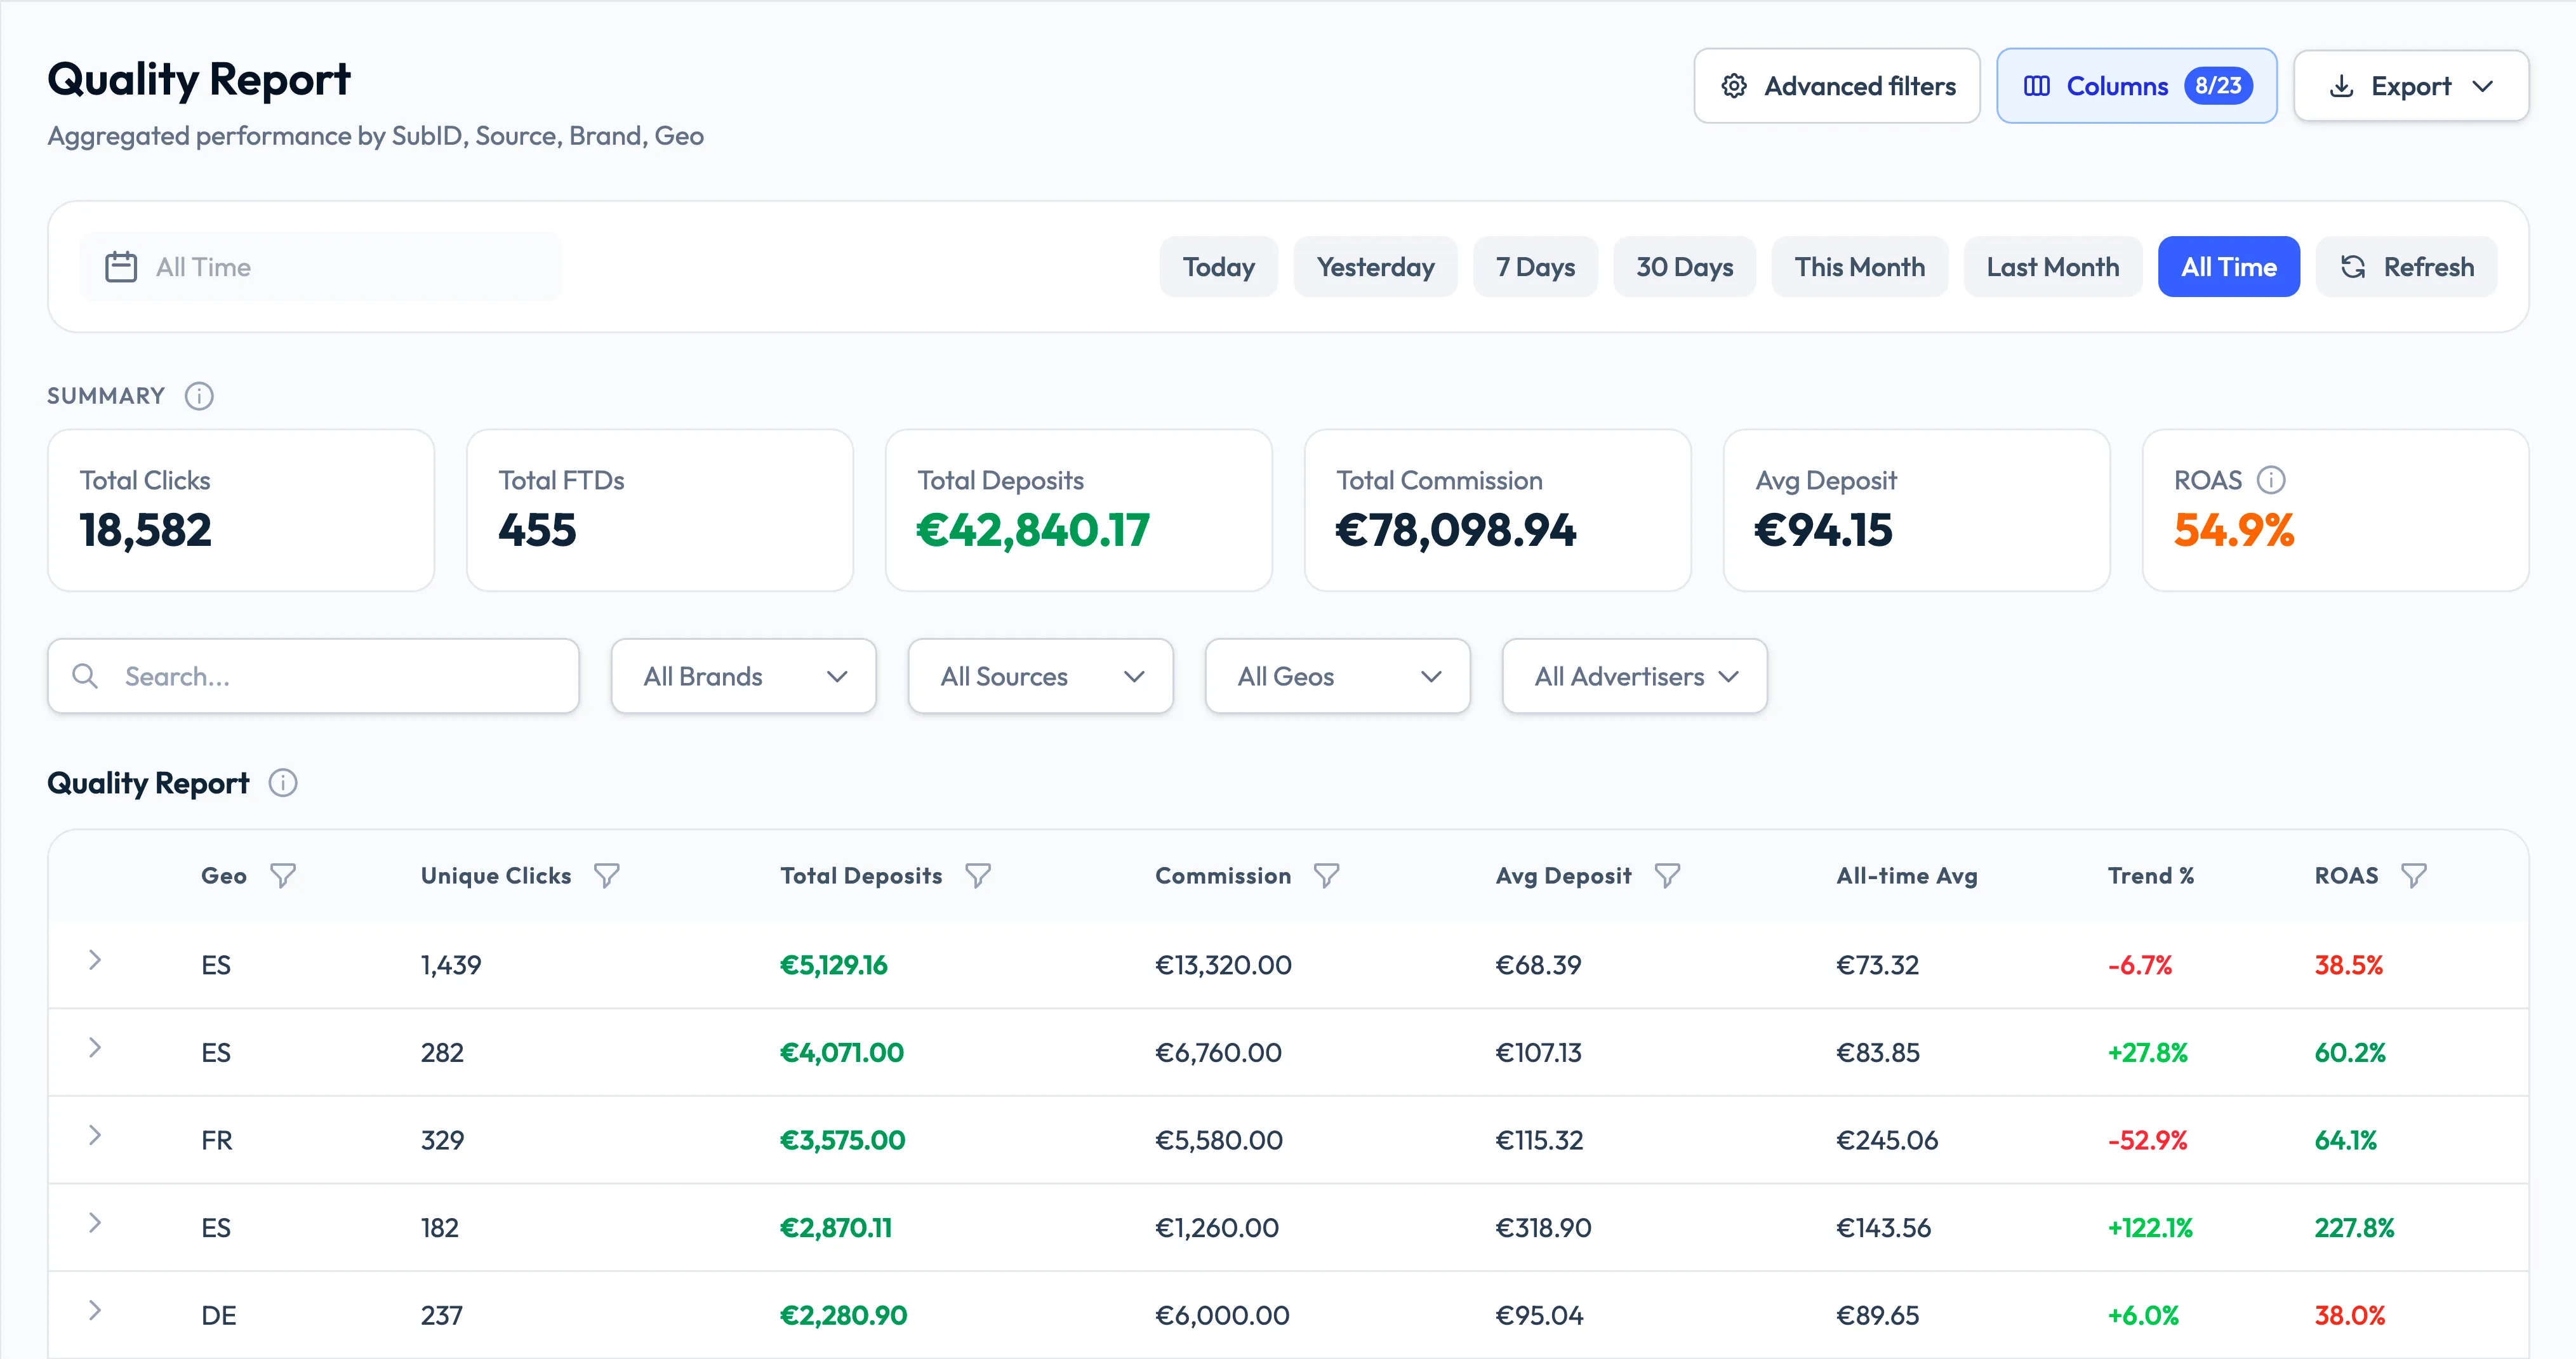This screenshot has width=2576, height=1359.
Task: Click the €13,320.00 commission cell
Action: click(x=1223, y=965)
